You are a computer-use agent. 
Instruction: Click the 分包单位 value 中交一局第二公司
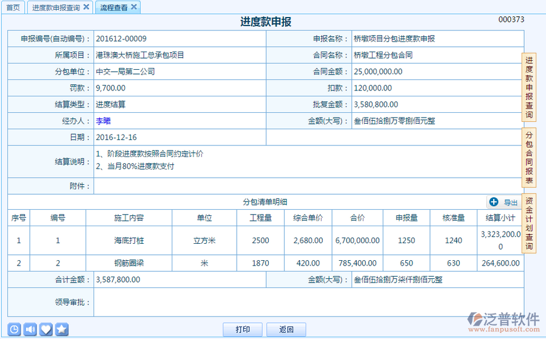(x=126, y=72)
